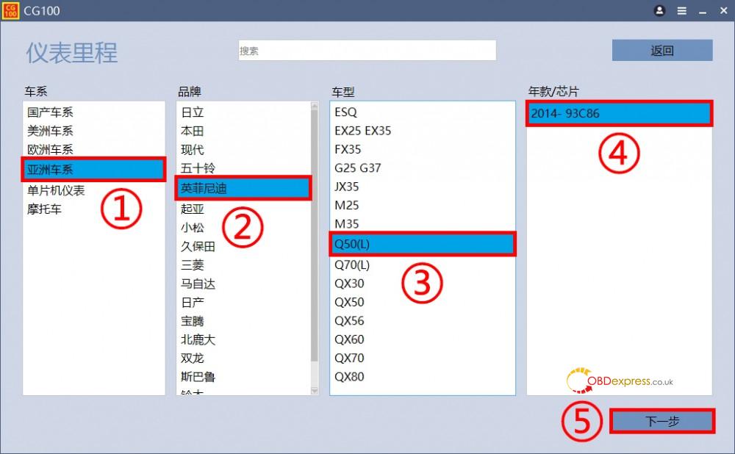Choose the 日产 brand
Viewport: 735px width, 454px height.
244,303
